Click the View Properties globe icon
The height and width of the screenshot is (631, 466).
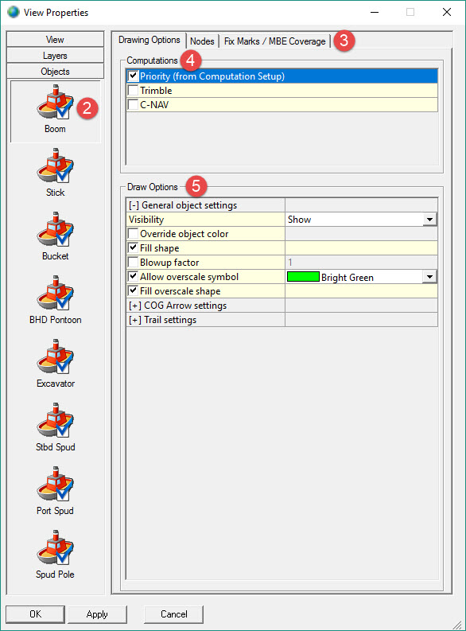13,12
